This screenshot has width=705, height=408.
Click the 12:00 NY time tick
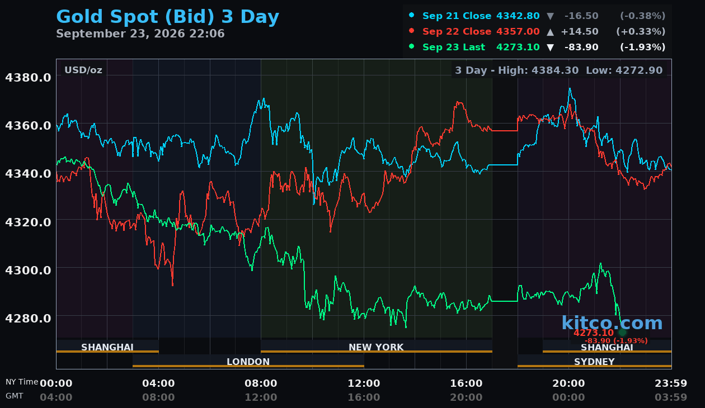tap(364, 383)
